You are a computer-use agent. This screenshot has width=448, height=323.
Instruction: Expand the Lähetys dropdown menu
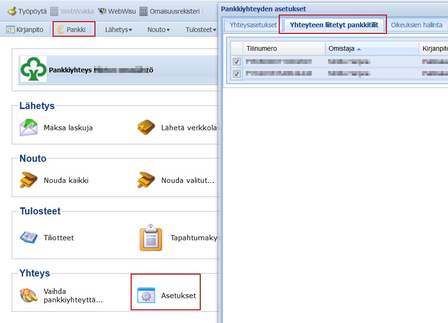coord(118,30)
